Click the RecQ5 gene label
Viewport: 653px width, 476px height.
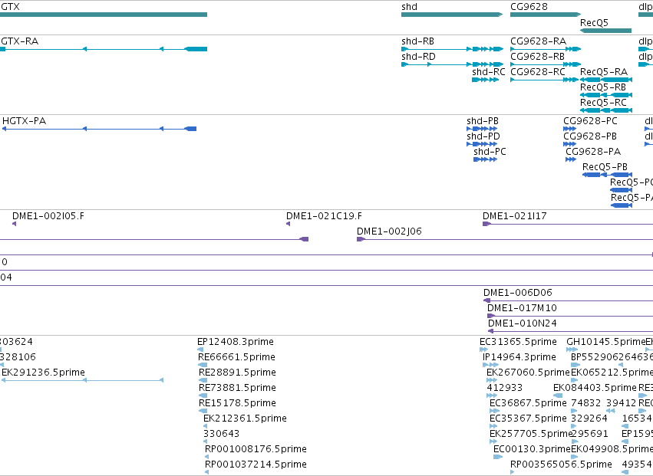[594, 22]
